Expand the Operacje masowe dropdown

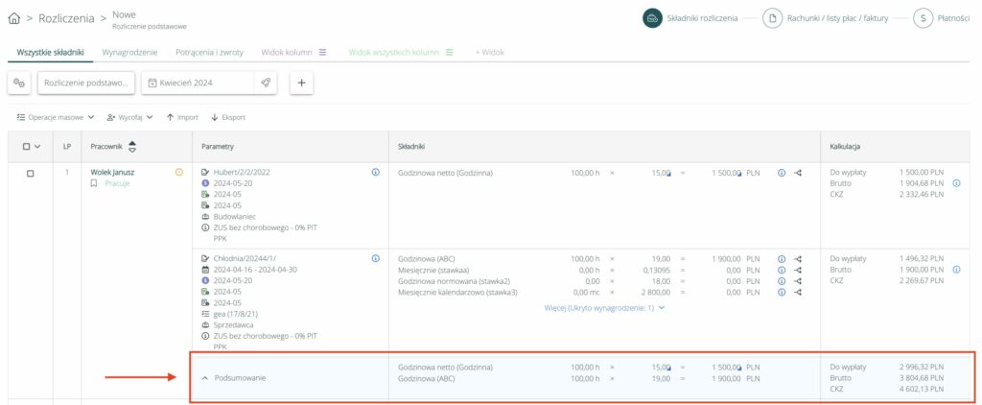(56, 117)
